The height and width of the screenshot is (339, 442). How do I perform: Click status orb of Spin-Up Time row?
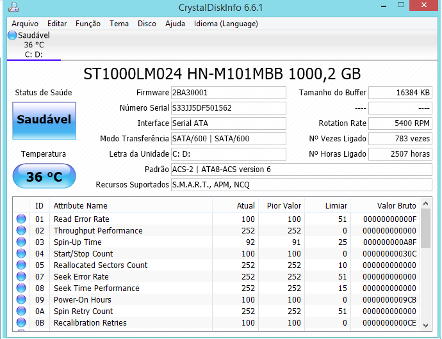click(x=21, y=242)
